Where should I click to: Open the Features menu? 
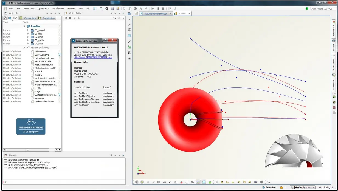pos(71,8)
